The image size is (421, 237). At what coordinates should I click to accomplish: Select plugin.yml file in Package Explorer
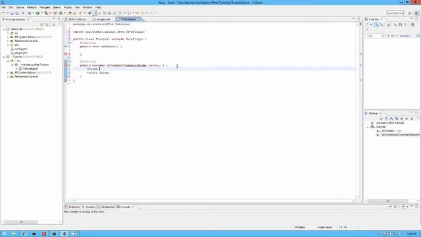[21, 53]
